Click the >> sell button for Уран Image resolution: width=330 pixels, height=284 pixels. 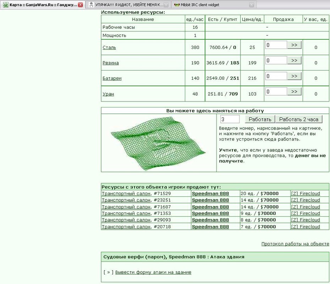tap(294, 91)
